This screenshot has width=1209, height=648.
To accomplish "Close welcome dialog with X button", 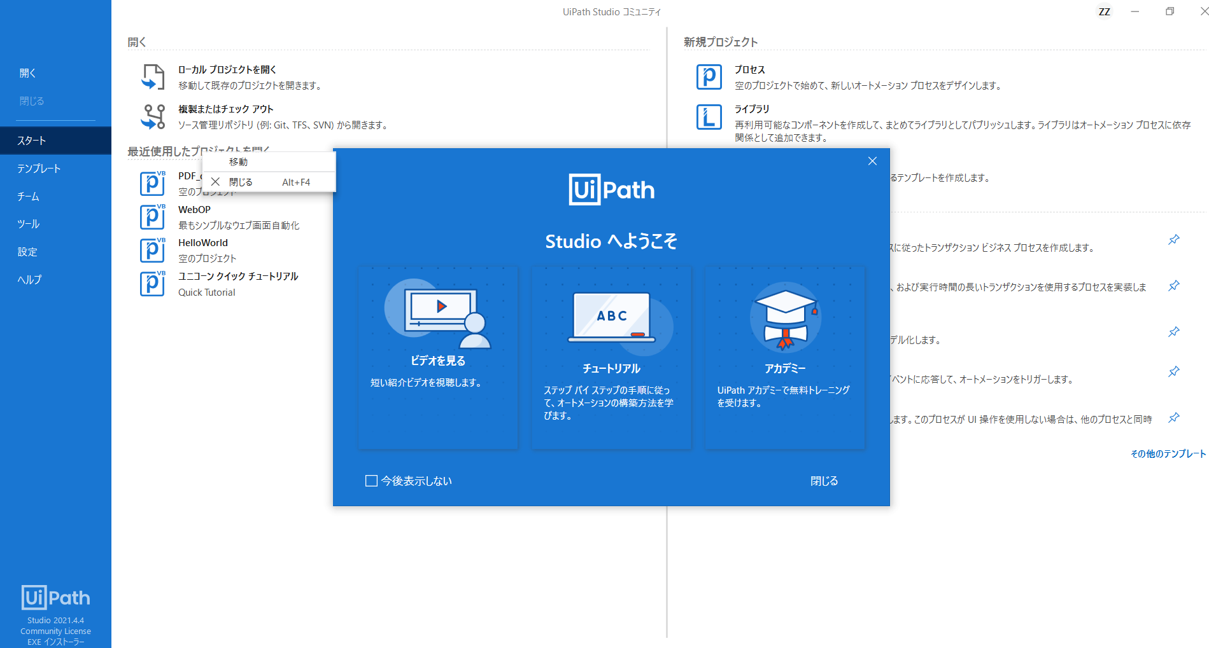I will [x=872, y=161].
